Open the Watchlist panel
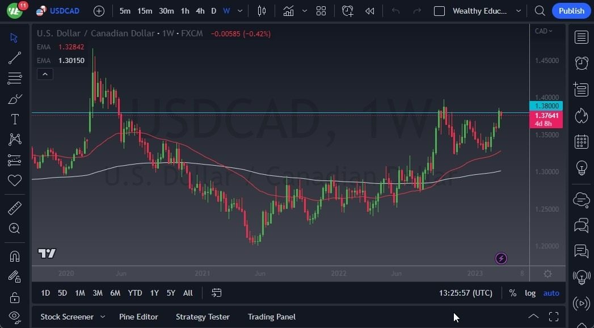Screen dimensions: 594x328 581,37
